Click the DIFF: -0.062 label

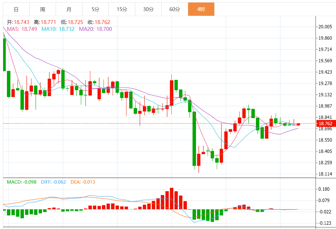53,182
